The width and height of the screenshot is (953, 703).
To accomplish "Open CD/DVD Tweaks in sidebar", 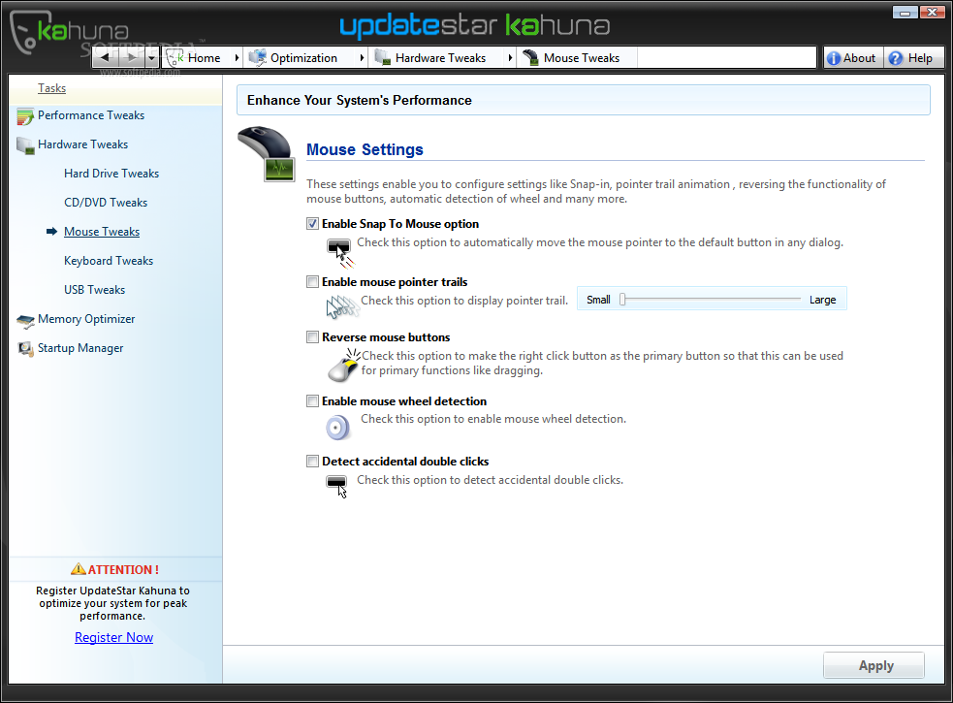I will point(106,203).
